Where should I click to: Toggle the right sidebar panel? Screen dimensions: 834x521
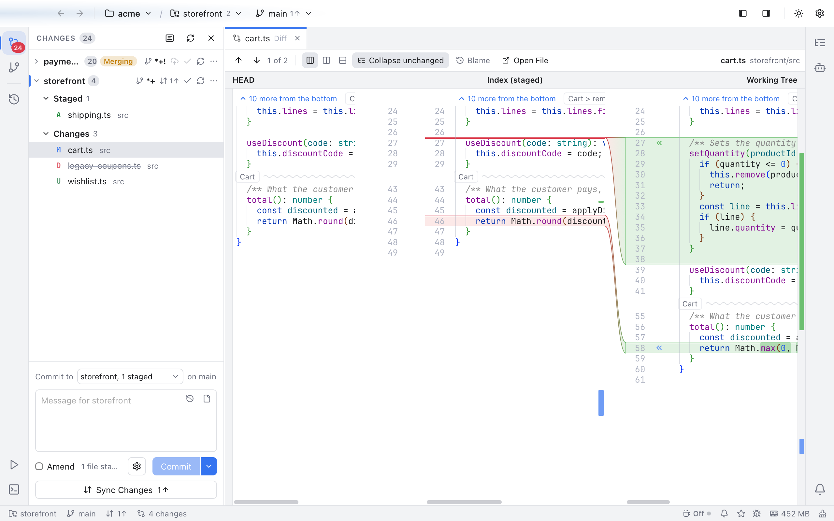coord(766,13)
